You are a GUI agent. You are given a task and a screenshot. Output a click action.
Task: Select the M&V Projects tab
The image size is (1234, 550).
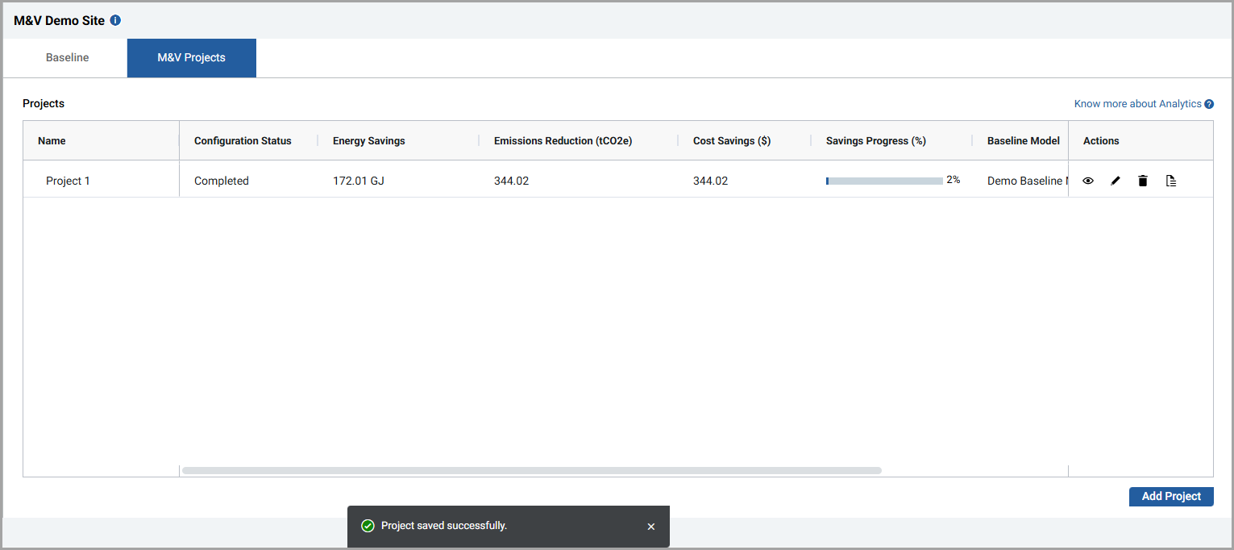(191, 58)
